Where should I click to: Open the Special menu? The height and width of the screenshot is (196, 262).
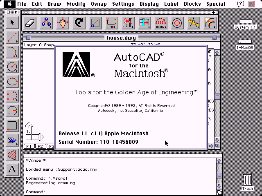tap(216, 4)
